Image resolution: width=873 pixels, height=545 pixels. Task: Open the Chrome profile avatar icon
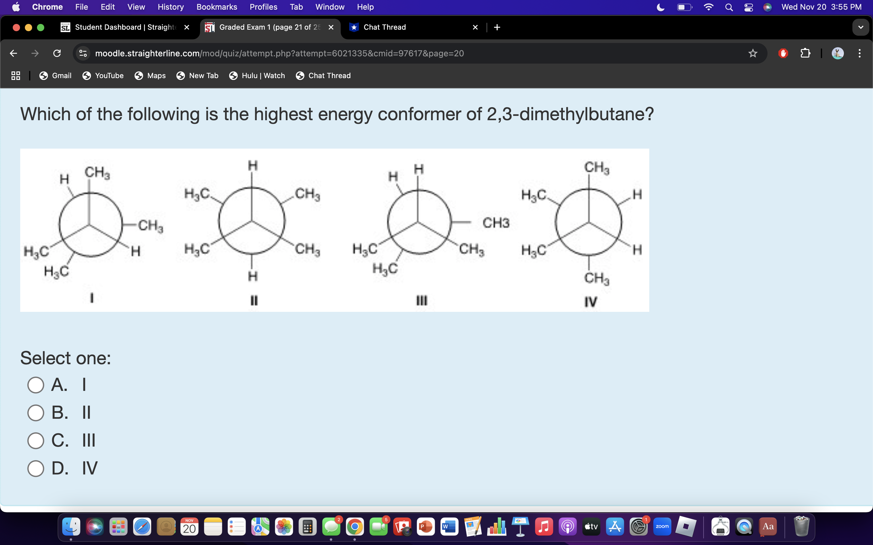tap(838, 53)
